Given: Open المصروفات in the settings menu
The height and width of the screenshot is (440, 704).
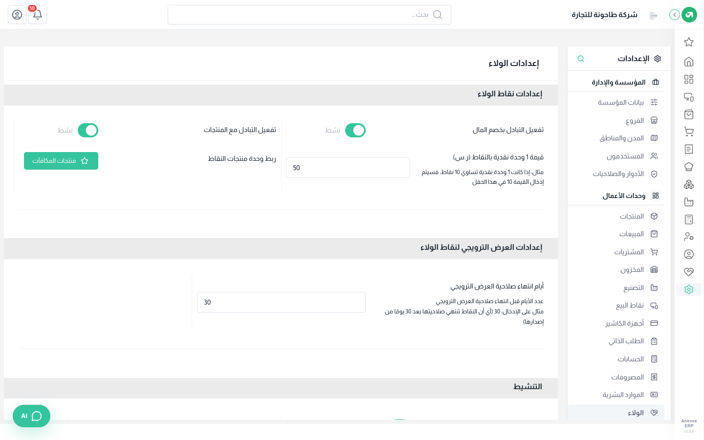Looking at the screenshot, I should (616, 377).
